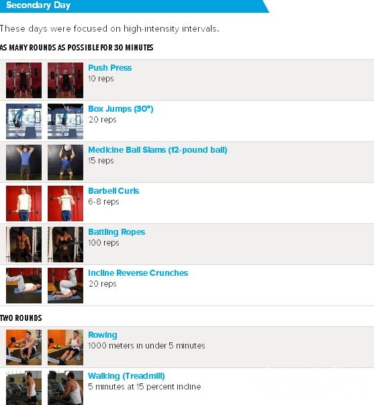Open the Push Press exercise link

point(110,68)
